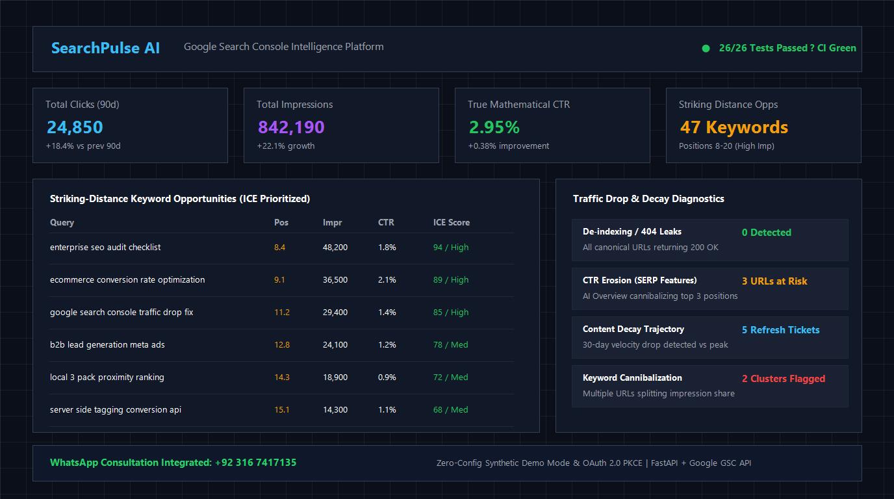
Task: Click the '47 Keywords' value
Action: pyautogui.click(x=734, y=127)
